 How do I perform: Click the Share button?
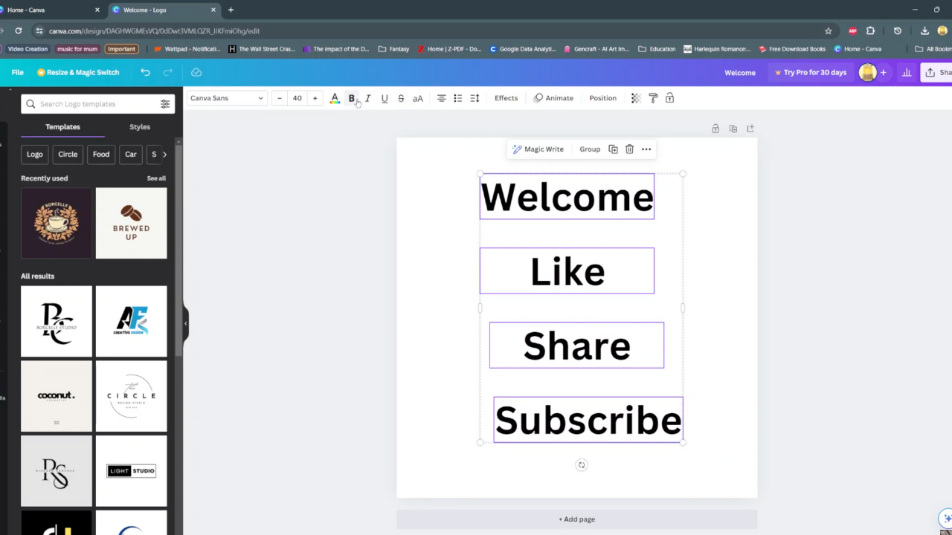point(937,72)
